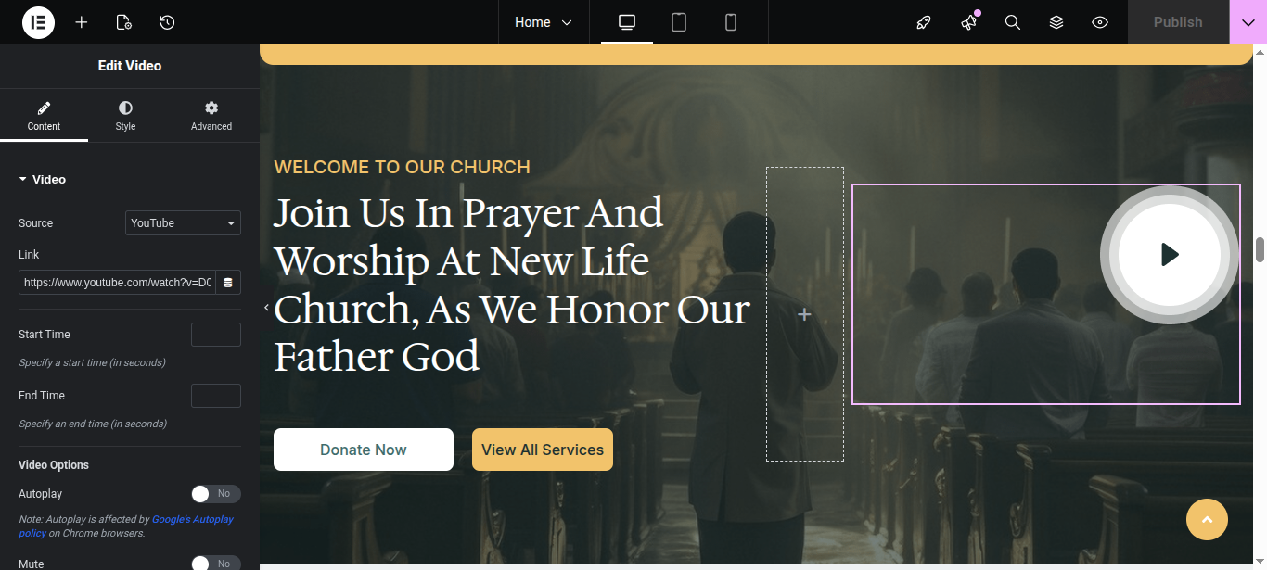
Task: Preview changes with eye icon
Action: [1100, 22]
